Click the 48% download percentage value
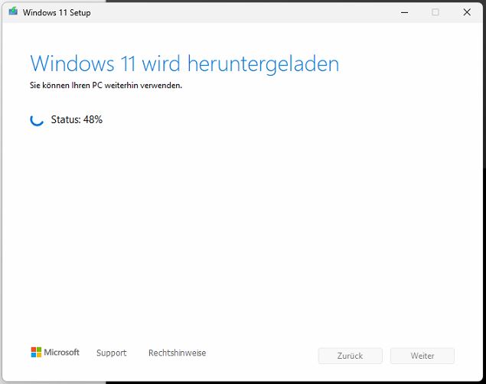 pyautogui.click(x=93, y=120)
